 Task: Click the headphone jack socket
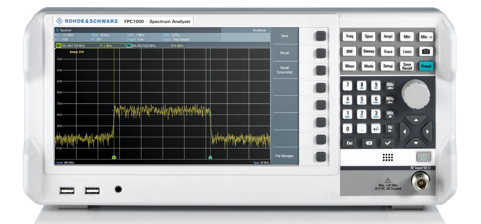click(118, 189)
